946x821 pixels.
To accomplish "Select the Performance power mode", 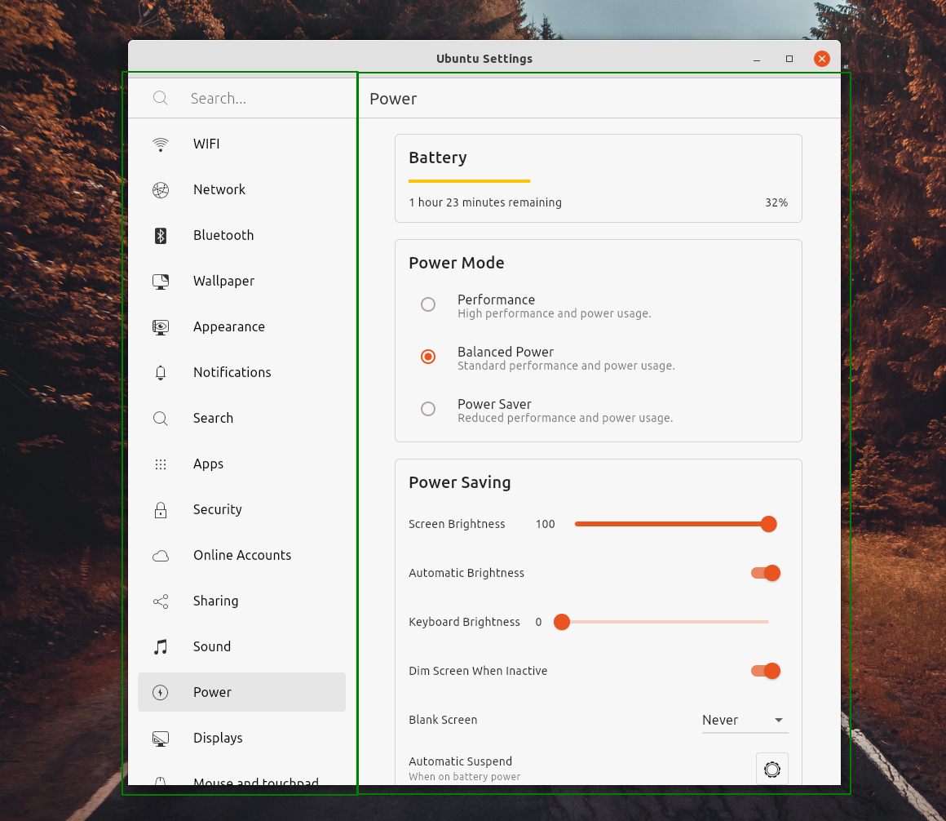I will (428, 304).
